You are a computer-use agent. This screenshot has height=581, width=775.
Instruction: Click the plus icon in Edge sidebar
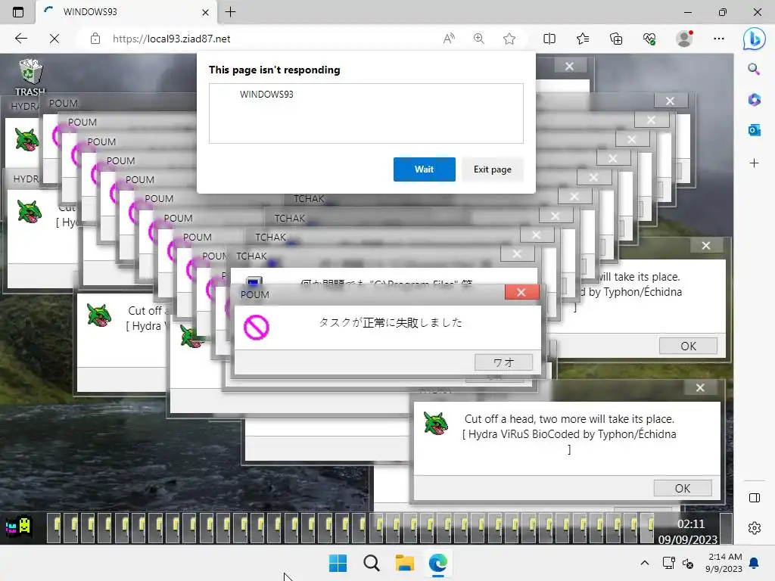[x=754, y=163]
